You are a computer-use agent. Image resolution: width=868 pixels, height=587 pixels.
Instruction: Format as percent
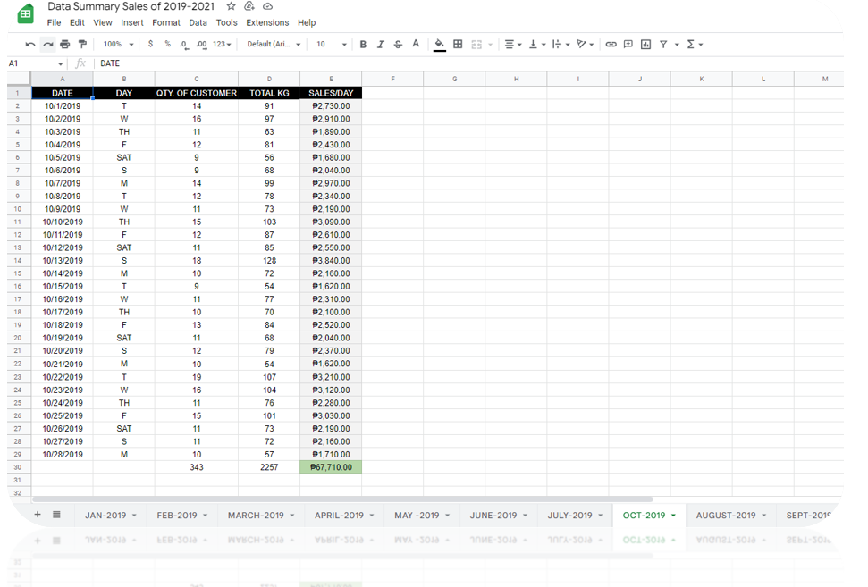167,45
